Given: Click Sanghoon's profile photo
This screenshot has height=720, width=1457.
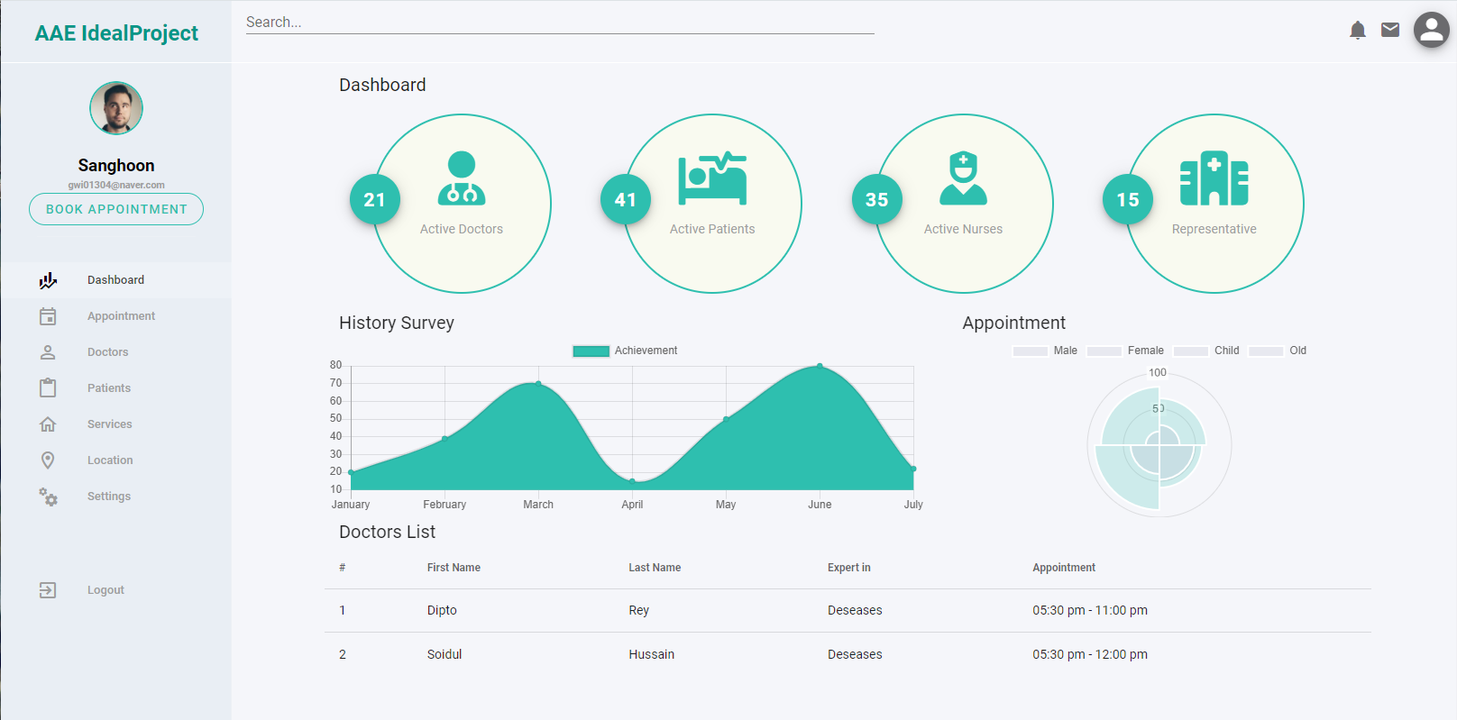Looking at the screenshot, I should (x=116, y=108).
